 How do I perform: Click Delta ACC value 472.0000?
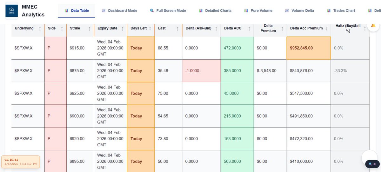(232, 48)
